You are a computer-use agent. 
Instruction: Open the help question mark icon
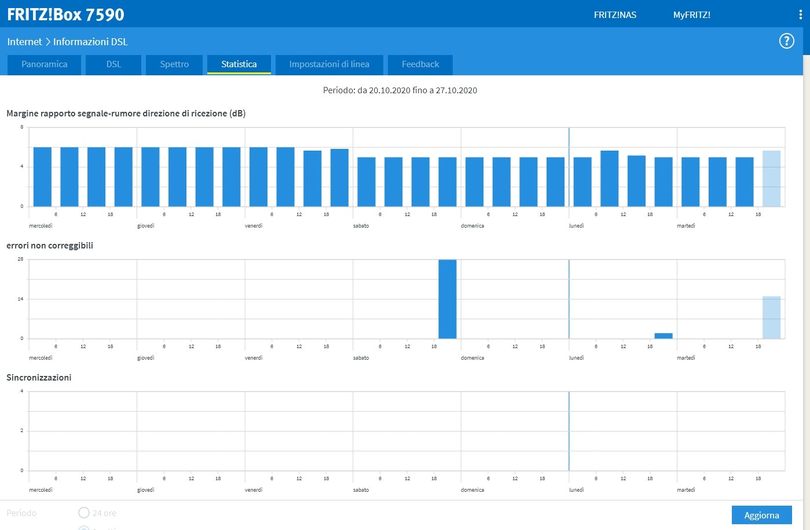786,41
